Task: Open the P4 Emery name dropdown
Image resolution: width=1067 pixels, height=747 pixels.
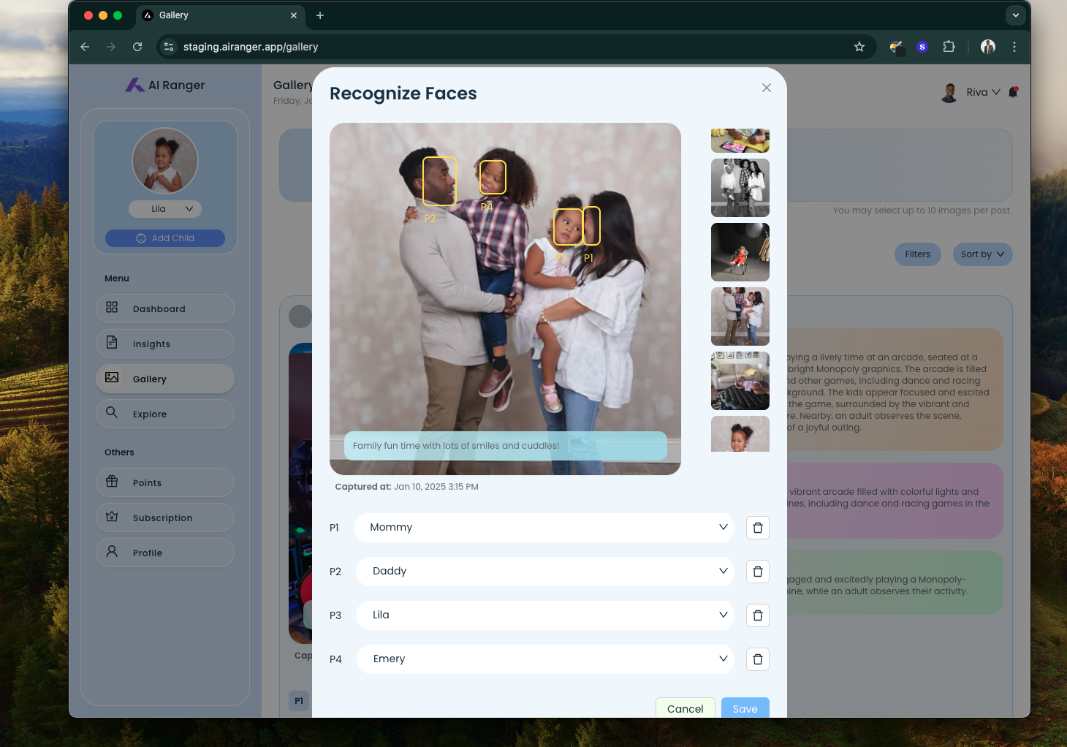Action: point(544,659)
